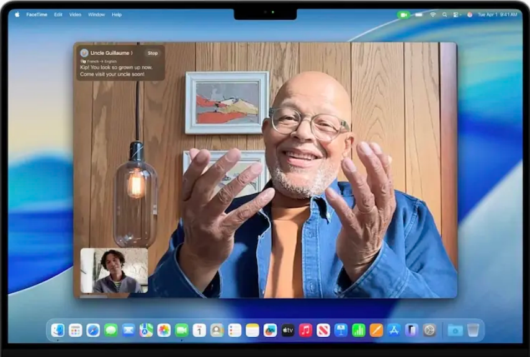Image resolution: width=530 pixels, height=357 pixels.
Task: Open the Apple menu
Action: (17, 14)
